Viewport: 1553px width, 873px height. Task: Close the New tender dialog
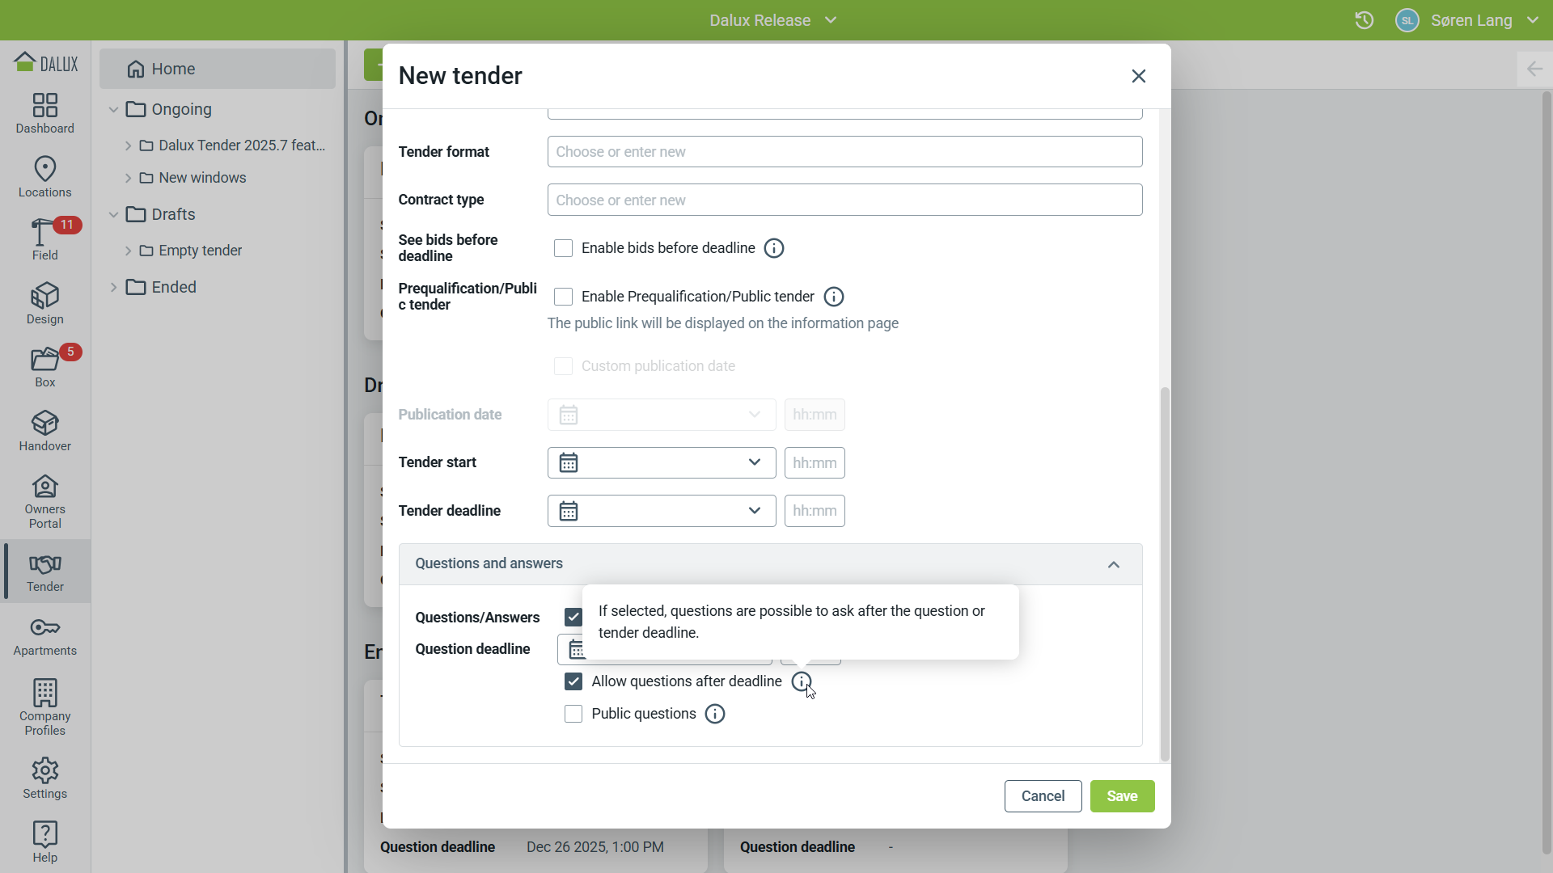click(x=1139, y=76)
